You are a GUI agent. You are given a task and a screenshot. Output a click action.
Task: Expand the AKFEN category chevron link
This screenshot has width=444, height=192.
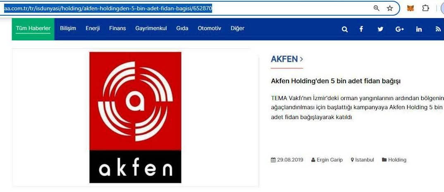[287, 59]
